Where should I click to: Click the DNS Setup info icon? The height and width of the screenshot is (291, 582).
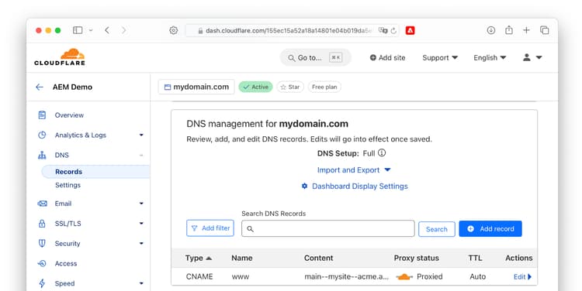click(382, 153)
